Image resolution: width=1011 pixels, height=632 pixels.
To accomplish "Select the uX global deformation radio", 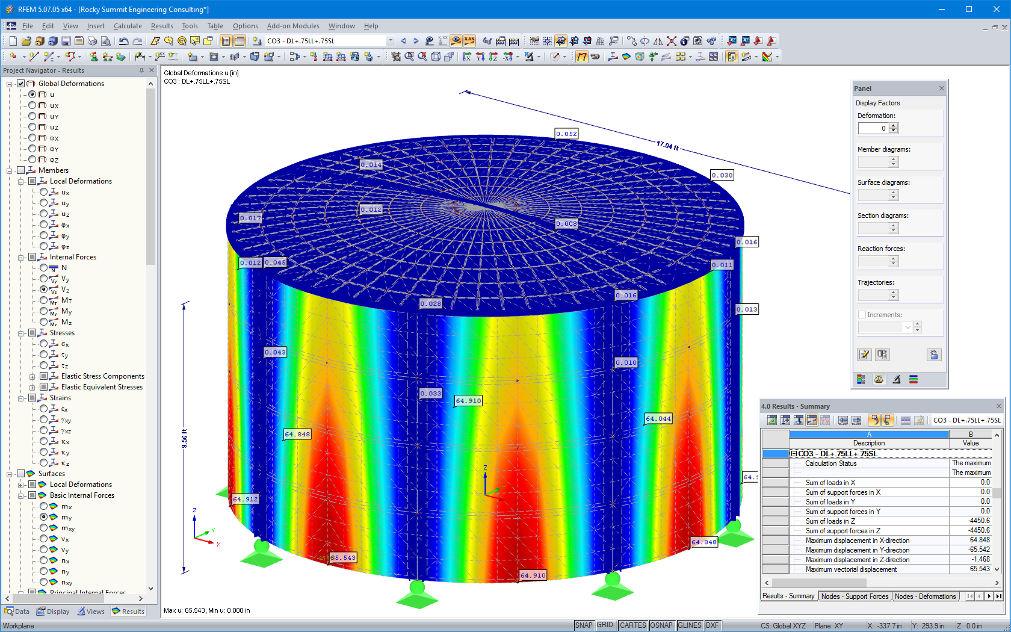I will pos(32,105).
